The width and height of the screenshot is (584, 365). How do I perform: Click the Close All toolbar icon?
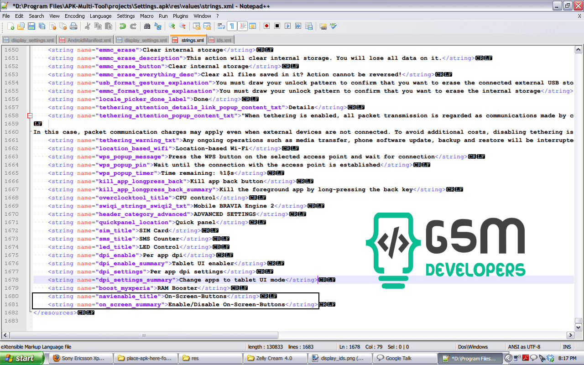(x=63, y=26)
